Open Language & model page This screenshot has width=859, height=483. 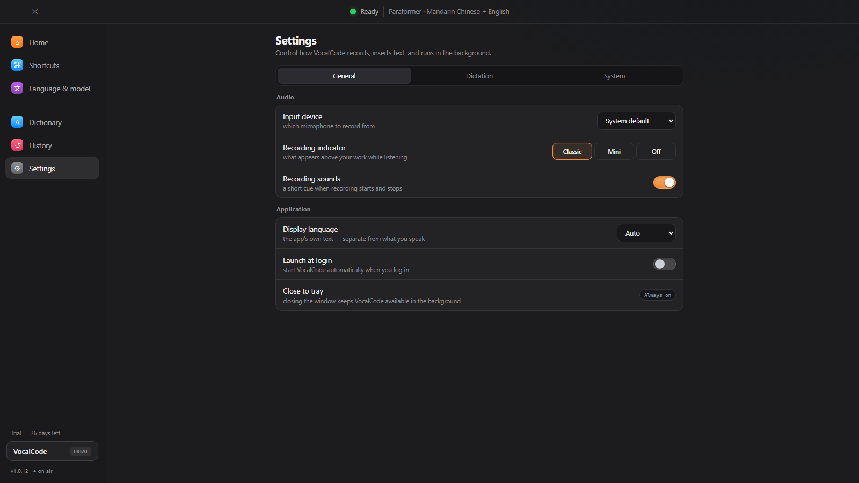(52, 88)
